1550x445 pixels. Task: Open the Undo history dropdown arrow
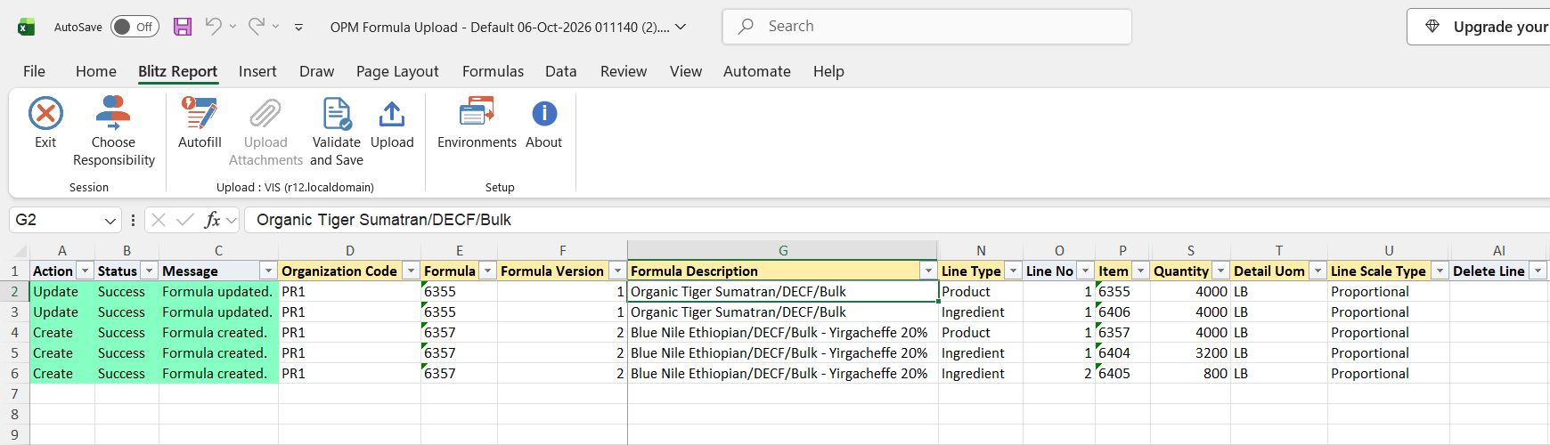click(x=233, y=27)
